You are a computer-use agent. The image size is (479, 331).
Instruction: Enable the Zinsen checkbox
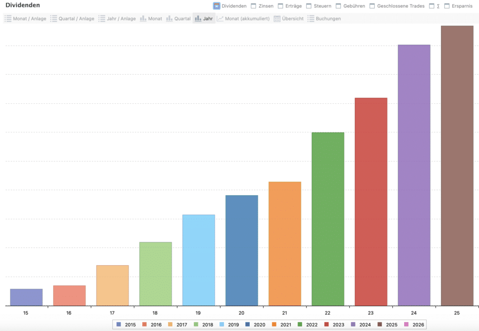coord(254,6)
